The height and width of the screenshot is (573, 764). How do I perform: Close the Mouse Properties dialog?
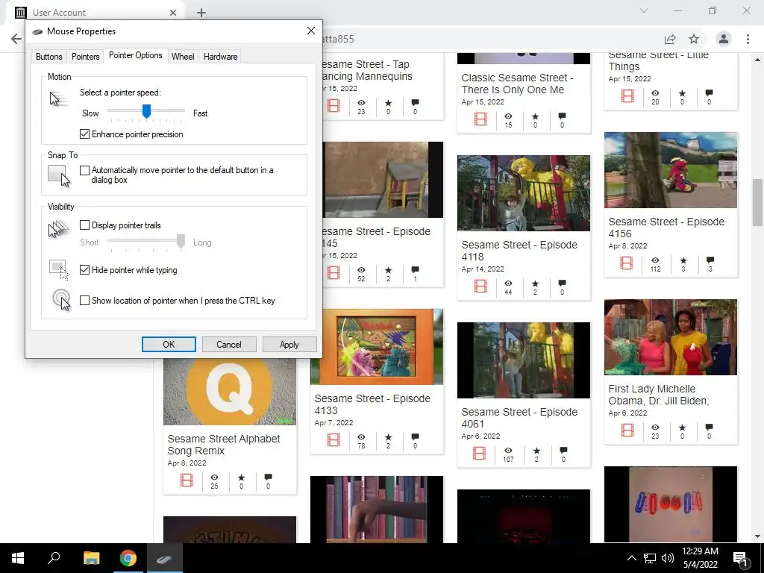click(x=311, y=31)
